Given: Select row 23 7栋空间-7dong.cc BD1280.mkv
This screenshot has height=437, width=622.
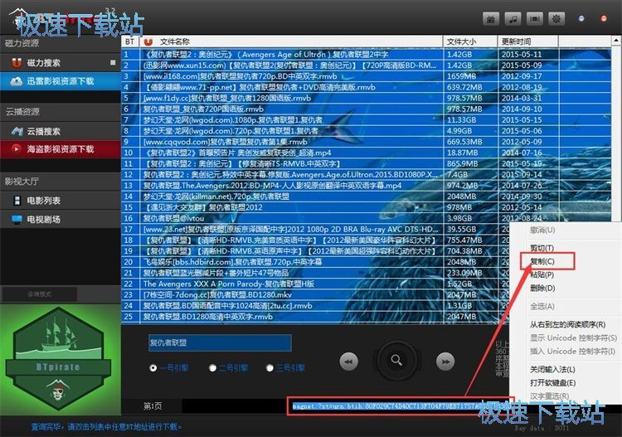Looking at the screenshot, I should (x=315, y=294).
